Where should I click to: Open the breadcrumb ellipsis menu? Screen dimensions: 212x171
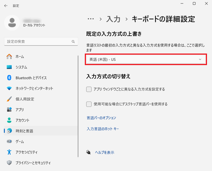coord(91,19)
